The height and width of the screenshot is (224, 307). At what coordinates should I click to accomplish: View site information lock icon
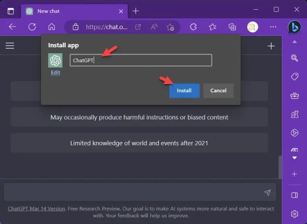[x=75, y=27]
